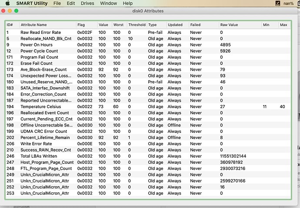Close the disk0 Attributes window
Viewport: 300px width, 208px height.
[3, 11]
